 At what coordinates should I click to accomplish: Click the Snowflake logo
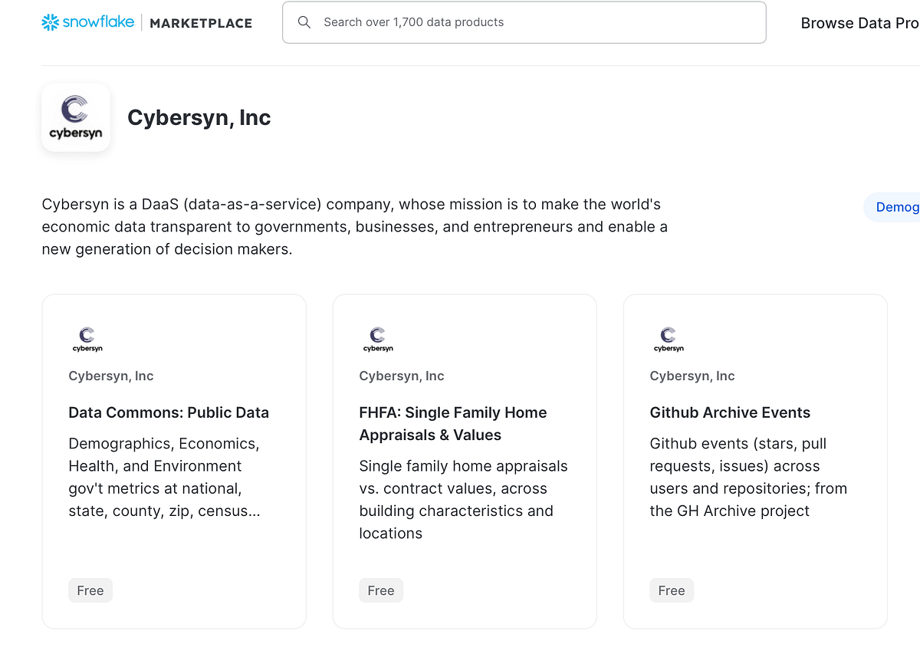tap(88, 22)
